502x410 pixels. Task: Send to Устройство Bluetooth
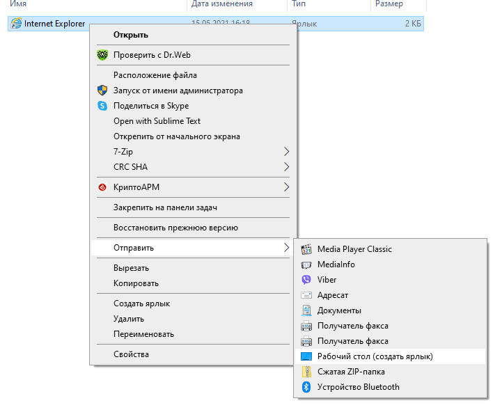point(391,387)
